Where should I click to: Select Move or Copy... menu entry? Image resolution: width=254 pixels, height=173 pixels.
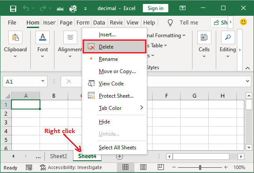(114, 71)
